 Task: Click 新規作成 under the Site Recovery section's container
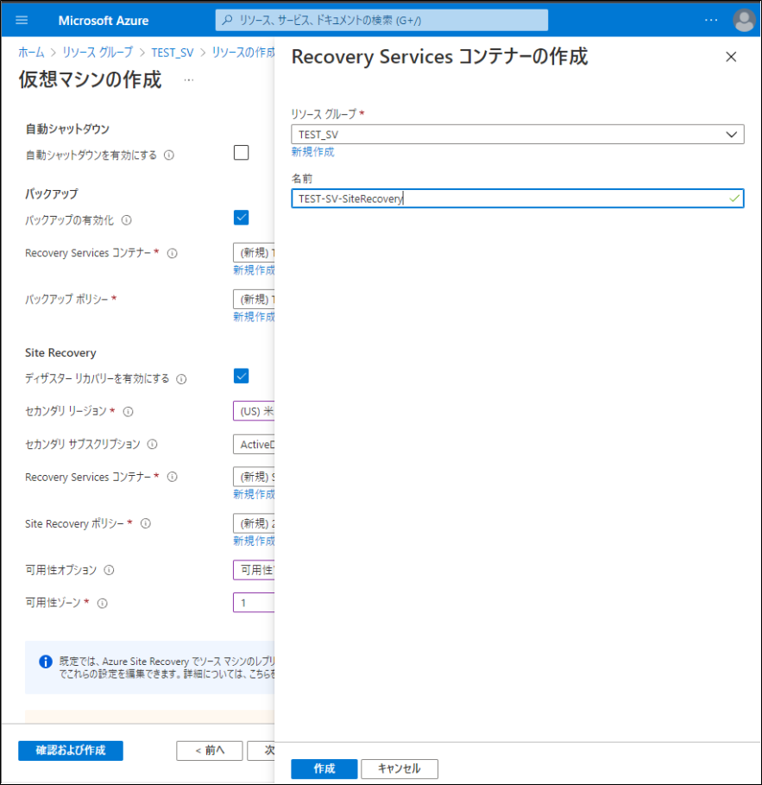pos(254,495)
